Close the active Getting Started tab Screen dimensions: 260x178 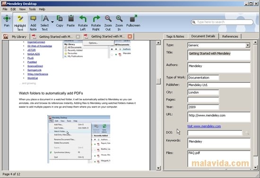click(x=130, y=36)
